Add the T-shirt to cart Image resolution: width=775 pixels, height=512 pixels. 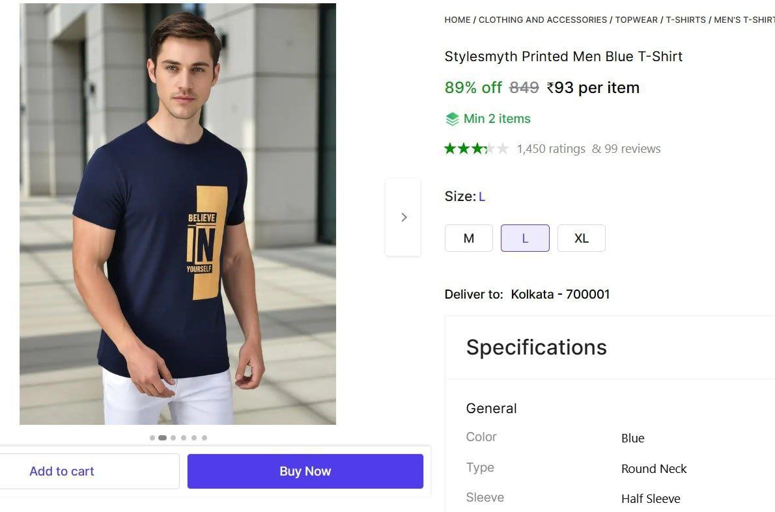(62, 472)
